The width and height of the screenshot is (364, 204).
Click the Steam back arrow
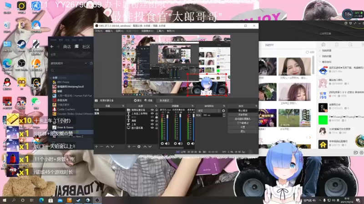[52, 47]
